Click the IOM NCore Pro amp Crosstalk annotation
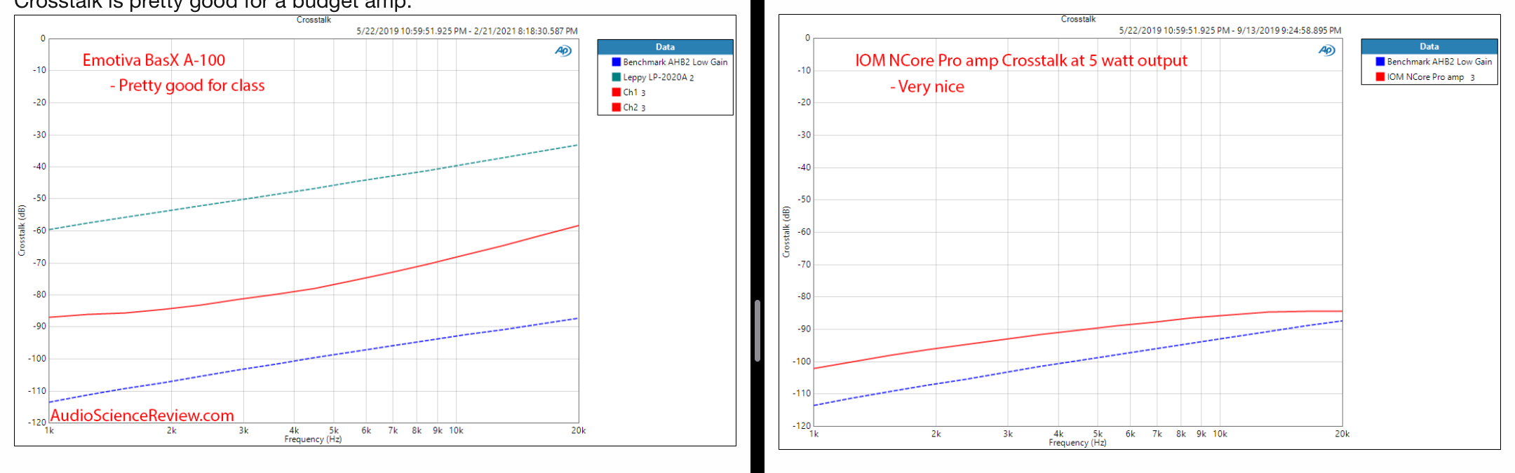Viewport: 1515px width, 473px height. click(1021, 61)
